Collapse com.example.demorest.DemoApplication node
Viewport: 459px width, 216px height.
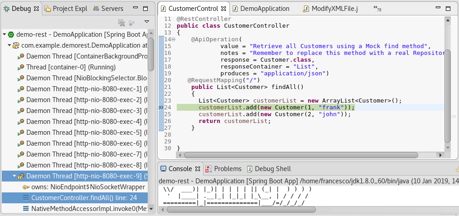pyautogui.click(x=10, y=45)
